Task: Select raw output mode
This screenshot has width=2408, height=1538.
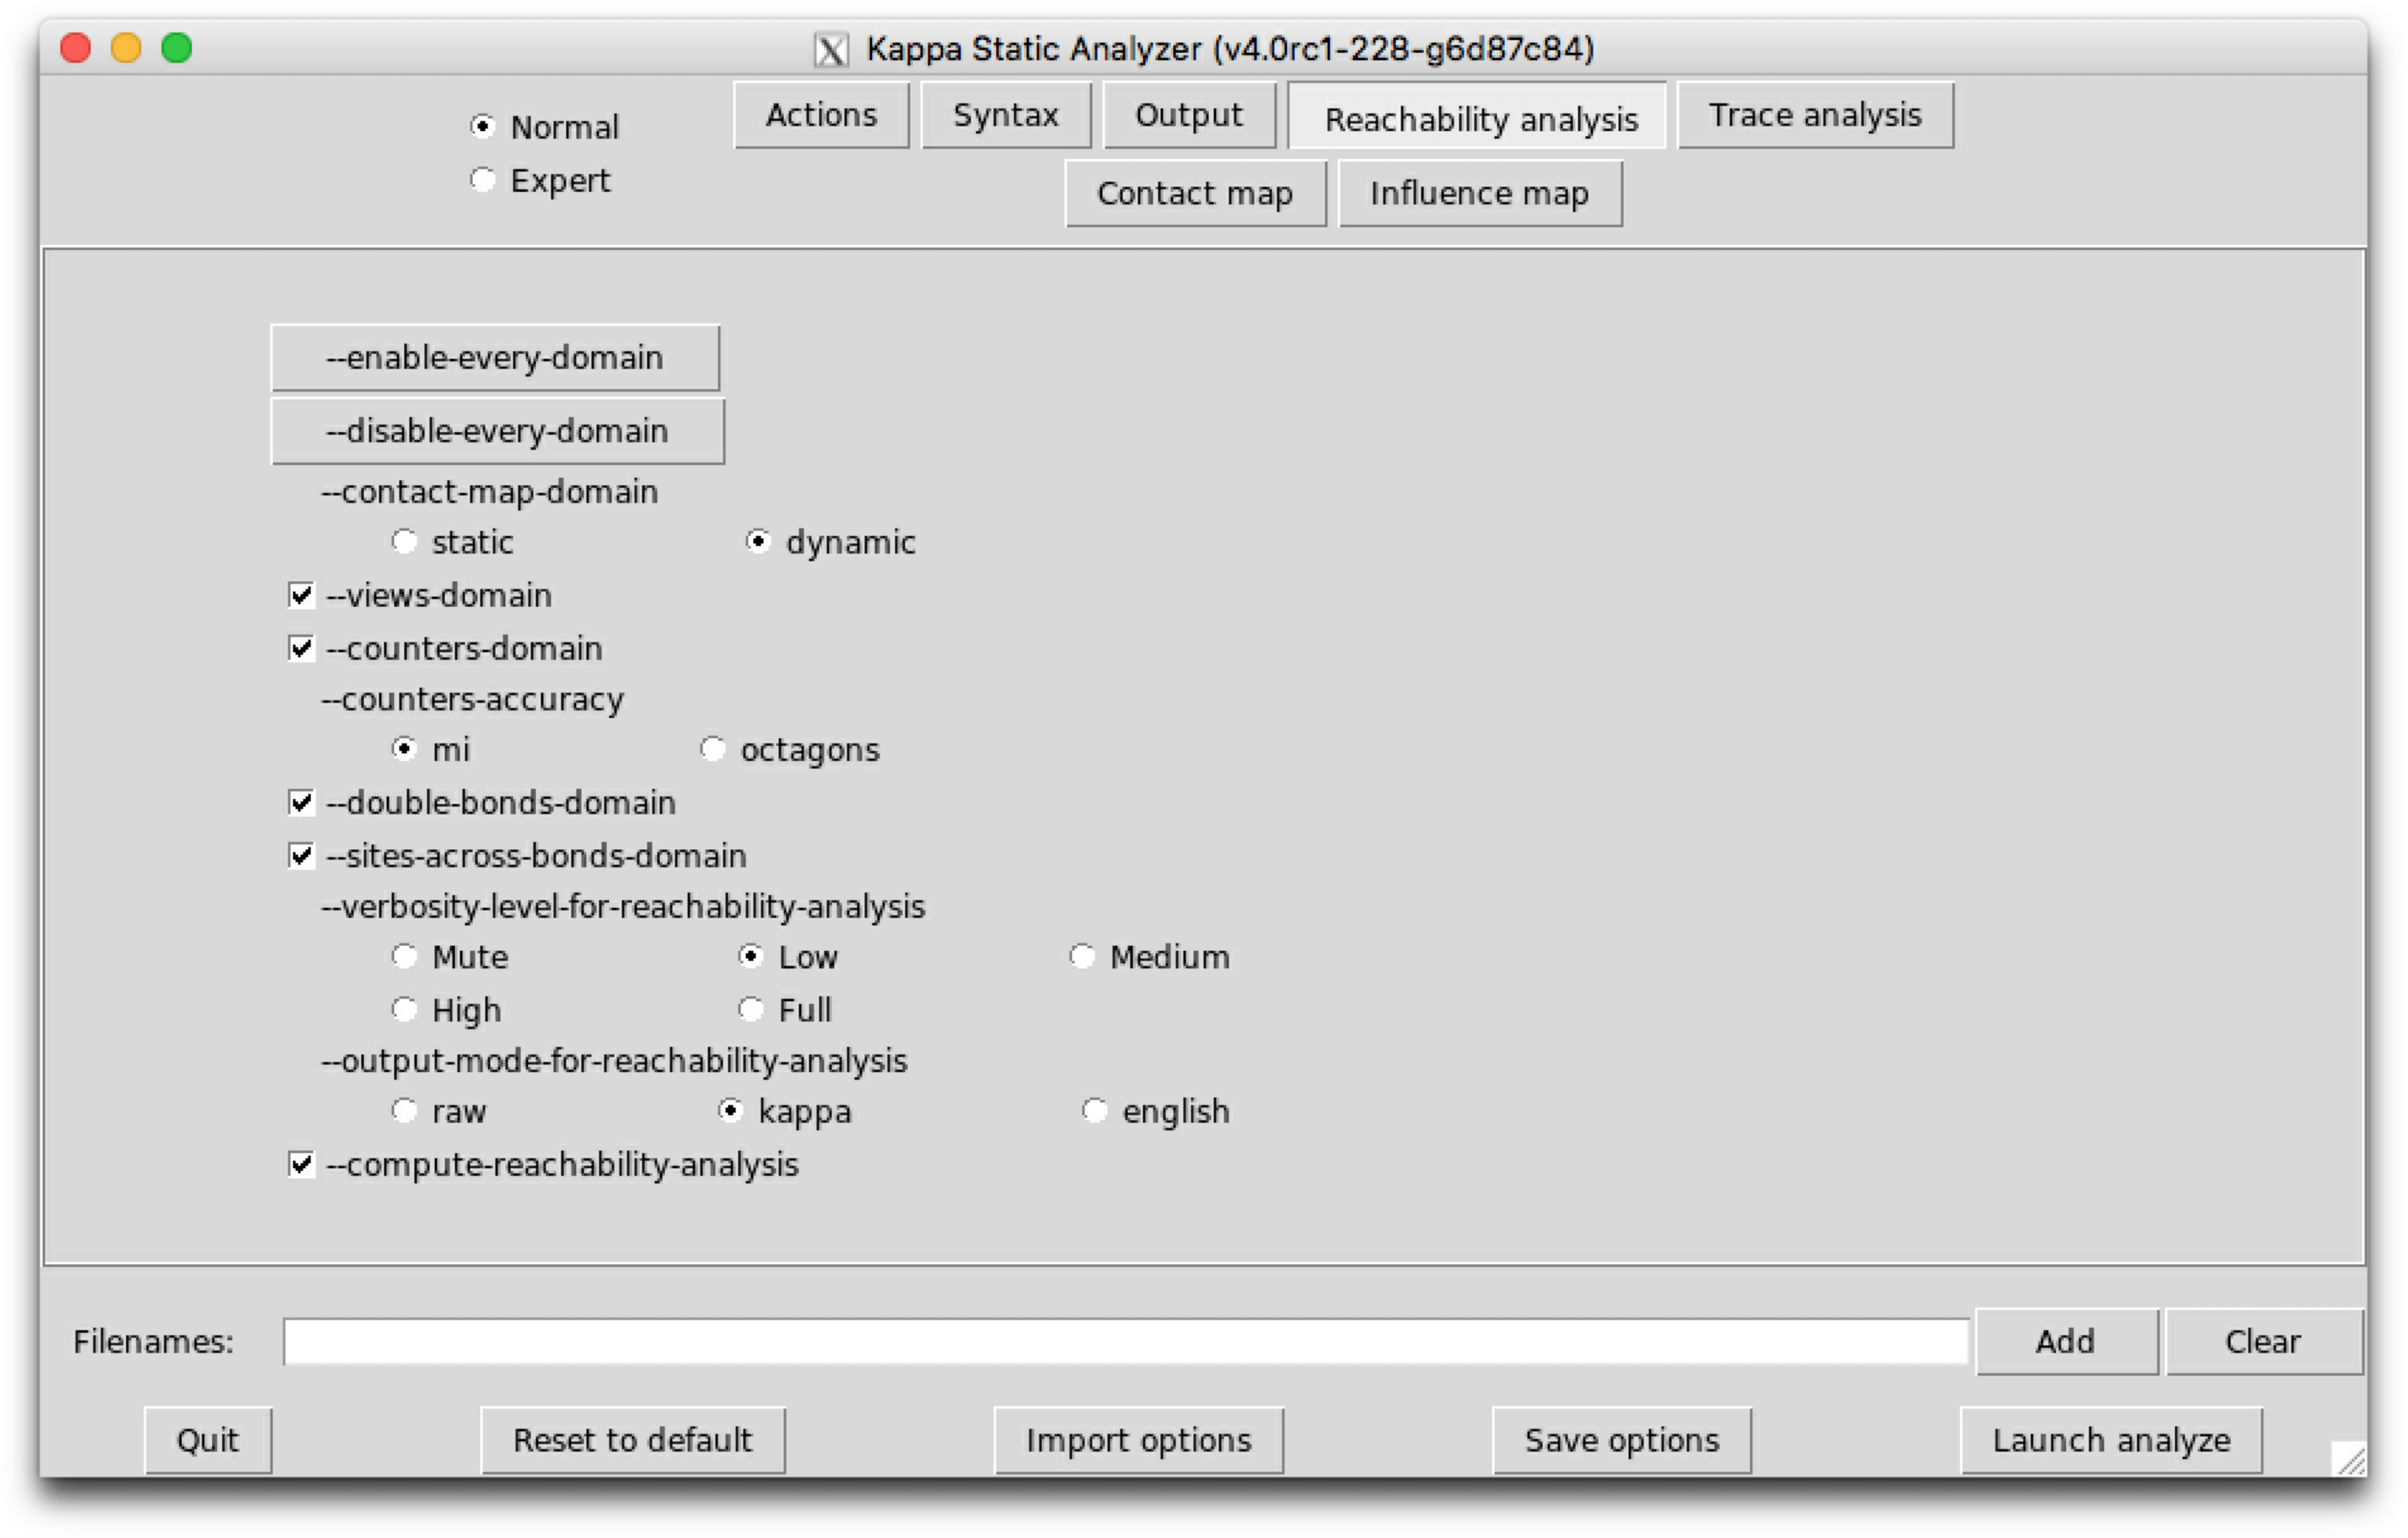Action: click(404, 1111)
